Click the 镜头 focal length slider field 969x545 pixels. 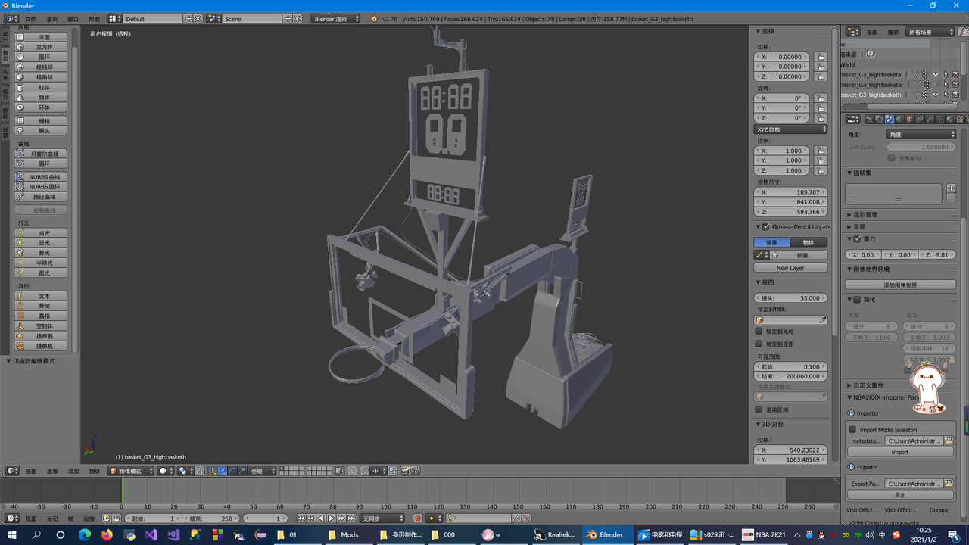click(x=791, y=298)
